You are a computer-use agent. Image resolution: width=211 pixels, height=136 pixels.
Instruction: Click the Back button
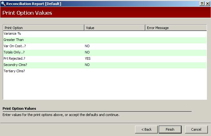[146, 129]
